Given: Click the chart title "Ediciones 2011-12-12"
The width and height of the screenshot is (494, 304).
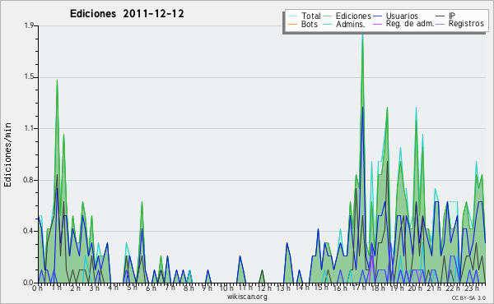Looking at the screenshot, I should tap(127, 14).
